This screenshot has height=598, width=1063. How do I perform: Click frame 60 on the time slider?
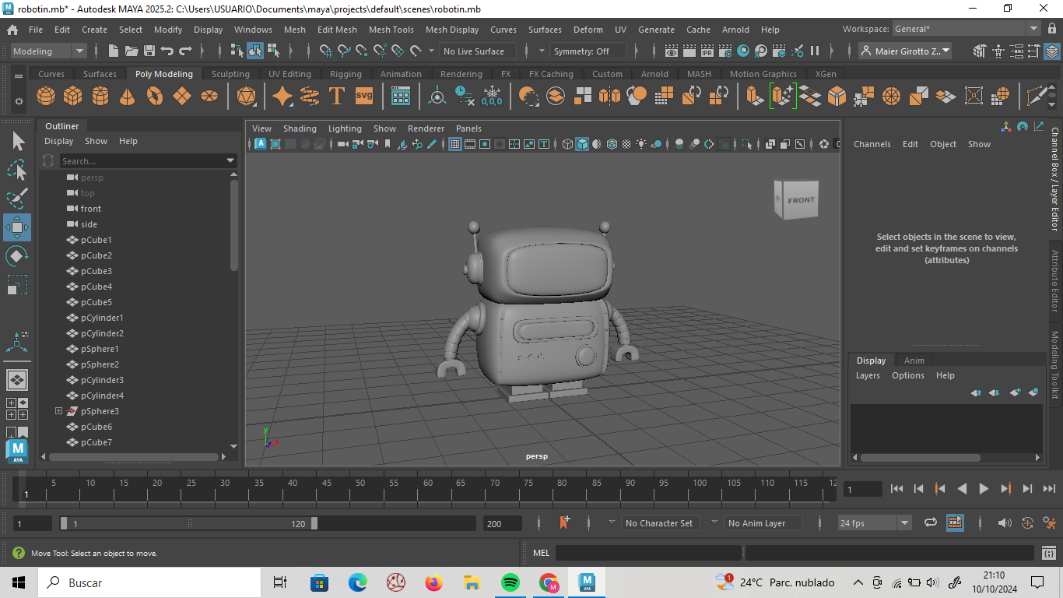428,489
